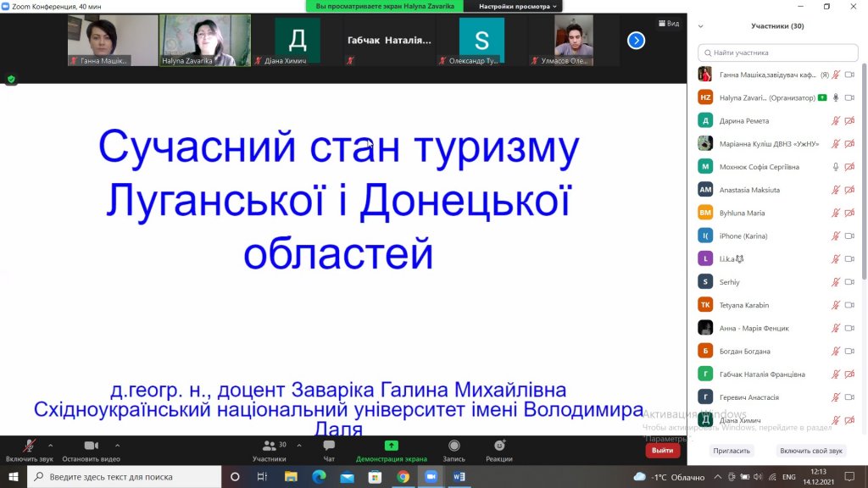Screen dimensions: 868x488
Task: Click the unmute microphone icon labeled Включить звук
Action: pos(29,446)
